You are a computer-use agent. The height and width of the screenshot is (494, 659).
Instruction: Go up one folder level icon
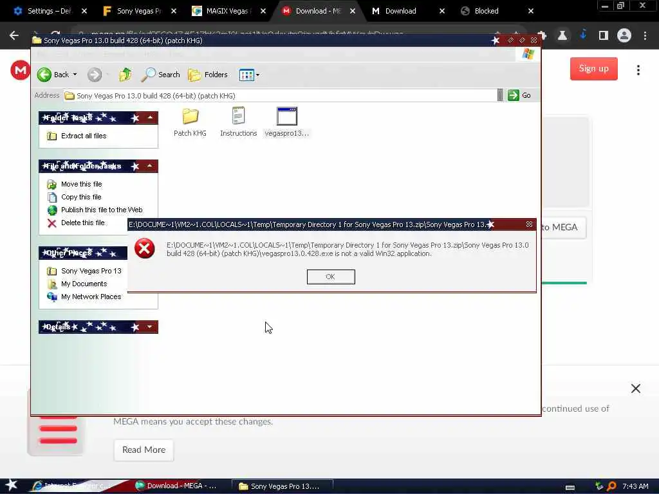pos(125,75)
